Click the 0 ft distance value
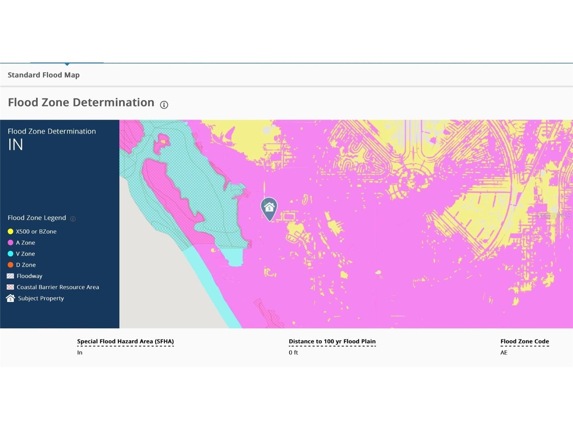 coord(293,353)
